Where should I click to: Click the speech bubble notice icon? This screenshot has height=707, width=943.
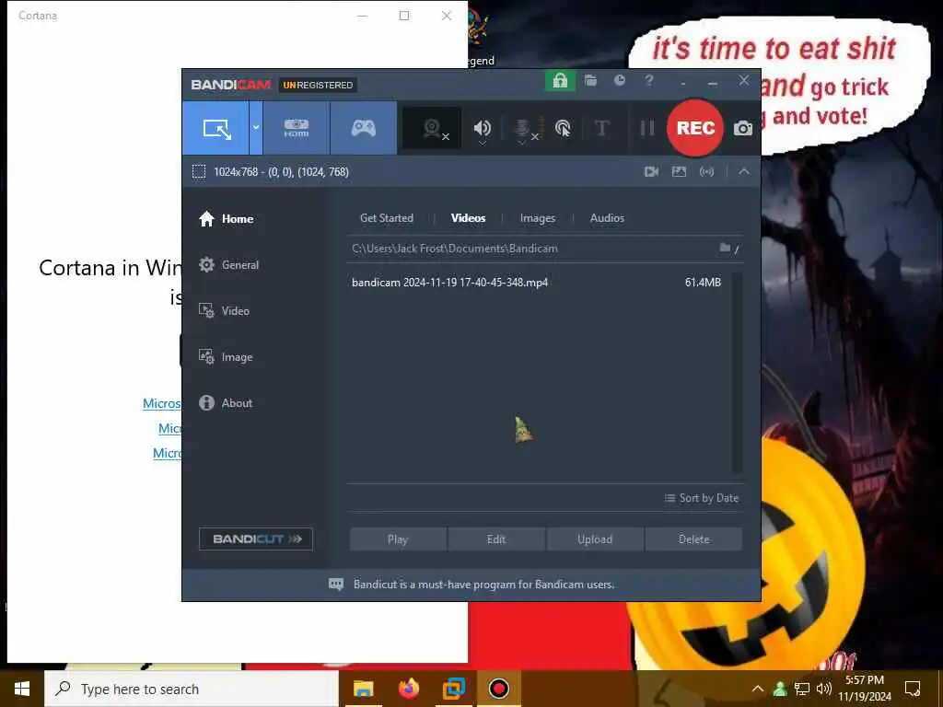336,585
